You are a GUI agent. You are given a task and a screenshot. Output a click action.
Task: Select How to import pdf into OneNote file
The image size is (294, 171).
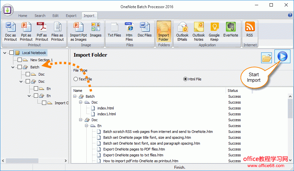coord(141,161)
